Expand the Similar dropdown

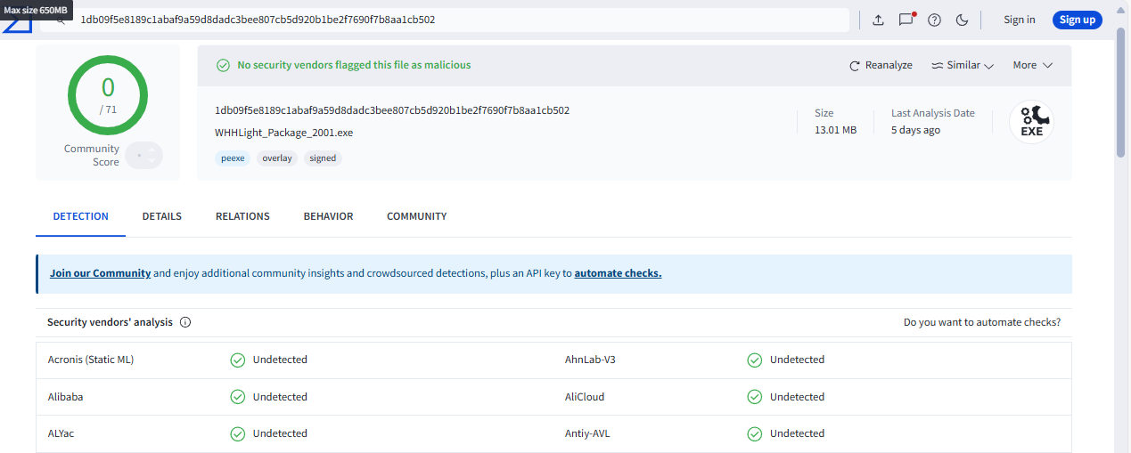(963, 65)
